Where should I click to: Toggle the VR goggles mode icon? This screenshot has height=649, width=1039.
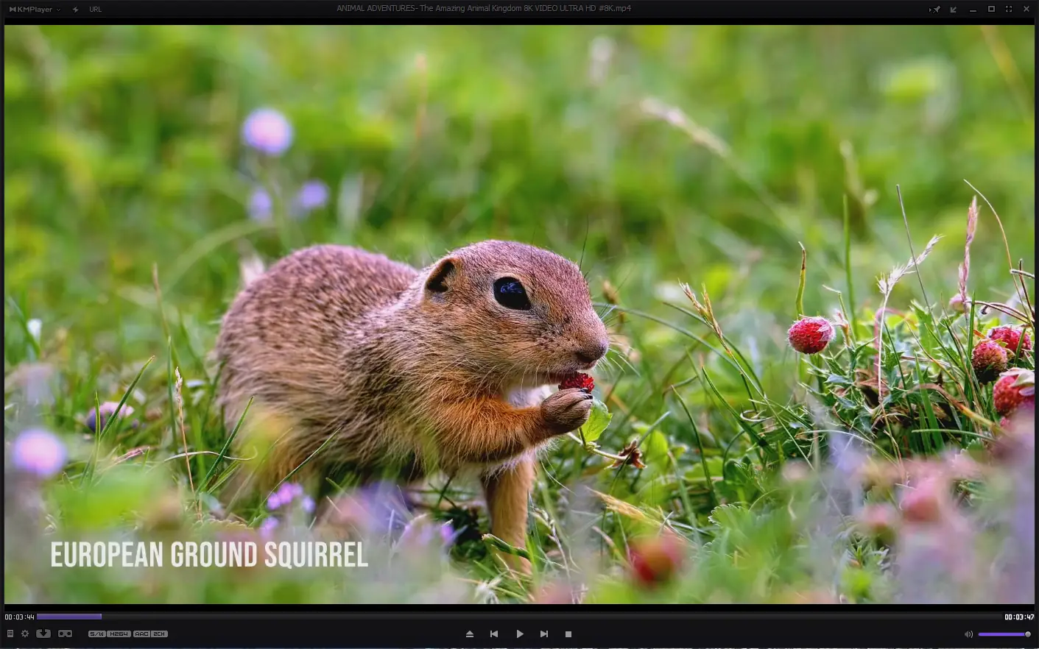click(x=66, y=634)
